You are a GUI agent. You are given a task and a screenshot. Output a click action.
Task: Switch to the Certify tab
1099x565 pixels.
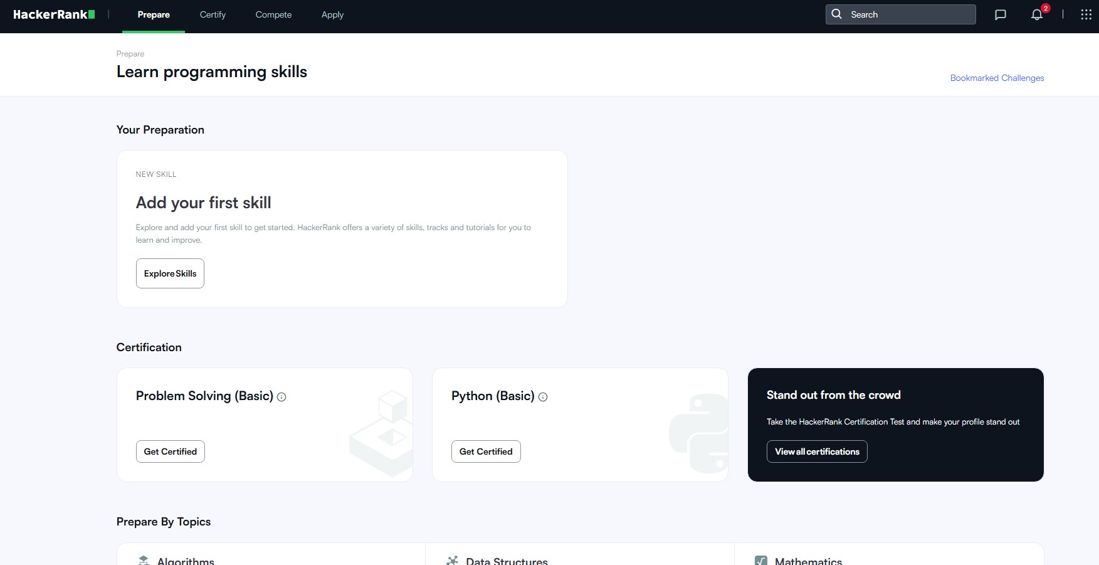pos(213,14)
